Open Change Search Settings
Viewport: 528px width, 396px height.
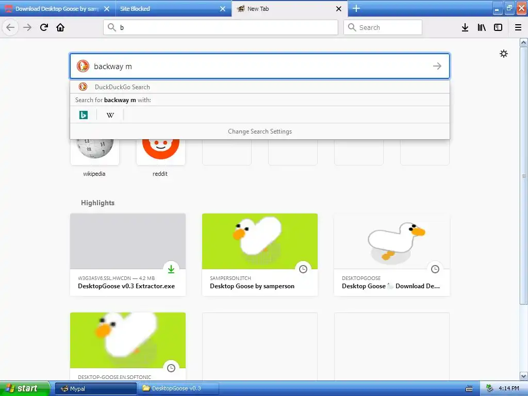click(260, 131)
